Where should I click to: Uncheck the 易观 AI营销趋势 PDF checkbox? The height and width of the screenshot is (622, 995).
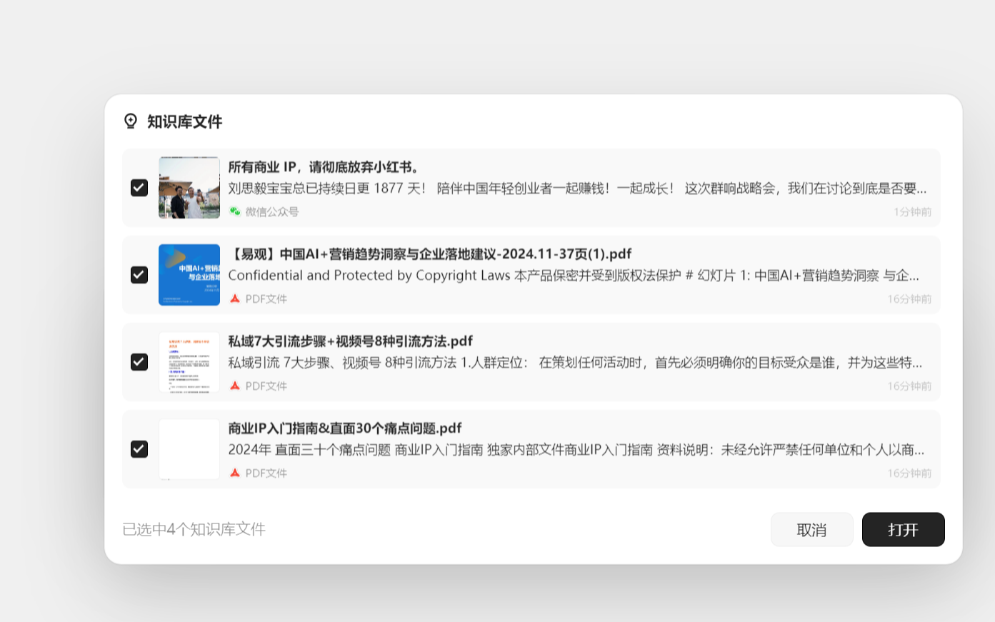click(x=139, y=274)
